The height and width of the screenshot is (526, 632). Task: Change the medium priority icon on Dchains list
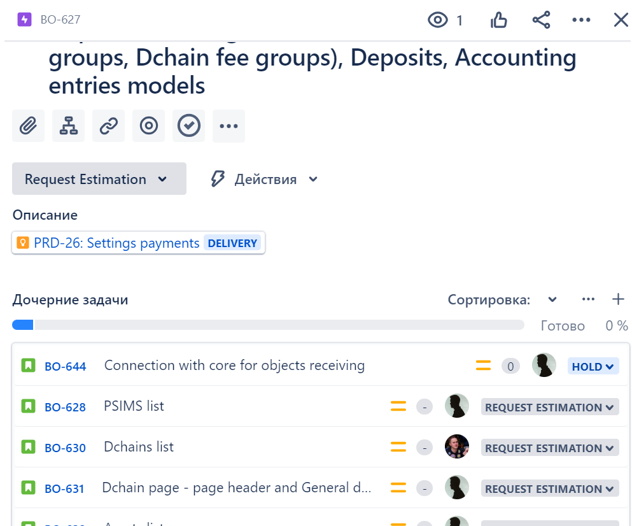[398, 447]
